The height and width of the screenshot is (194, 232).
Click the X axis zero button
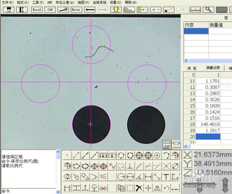pos(187,155)
